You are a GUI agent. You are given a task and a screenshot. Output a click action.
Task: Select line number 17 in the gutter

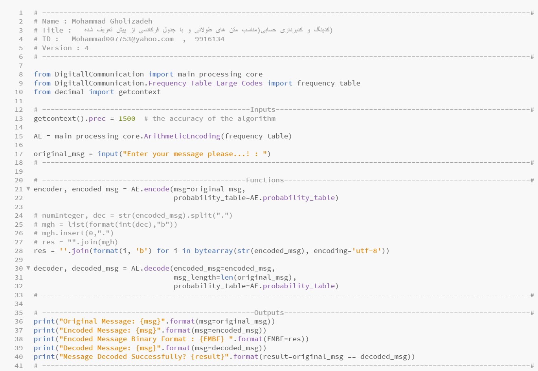tap(18, 154)
